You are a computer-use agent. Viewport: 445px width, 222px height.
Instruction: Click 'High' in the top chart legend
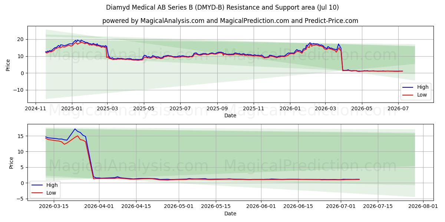[423, 87]
